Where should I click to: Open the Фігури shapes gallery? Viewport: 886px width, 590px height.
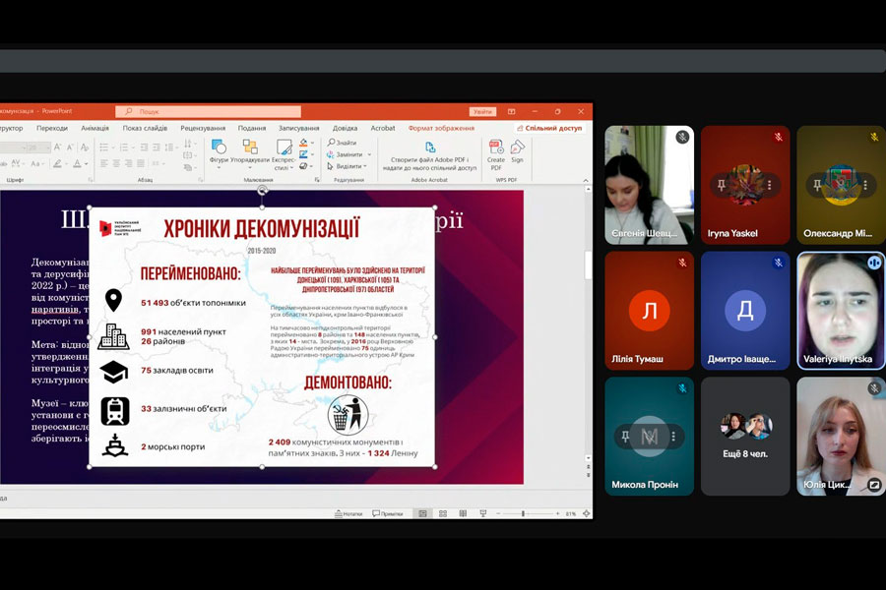pyautogui.click(x=219, y=151)
